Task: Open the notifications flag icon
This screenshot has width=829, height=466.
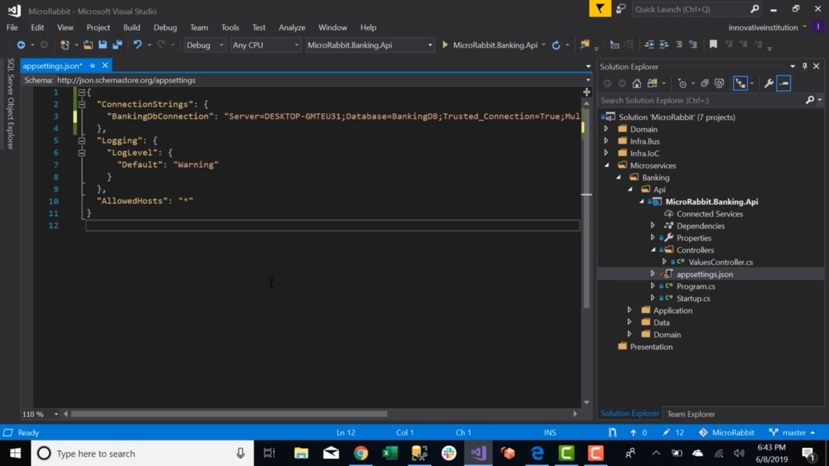Action: 600,9
